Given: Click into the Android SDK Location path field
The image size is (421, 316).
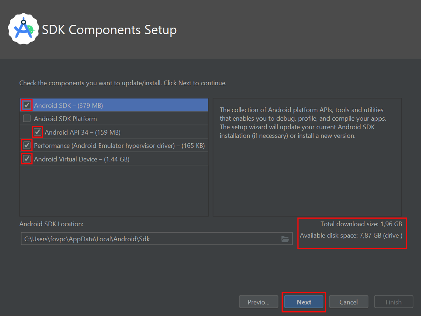Looking at the screenshot, I should tap(150, 239).
